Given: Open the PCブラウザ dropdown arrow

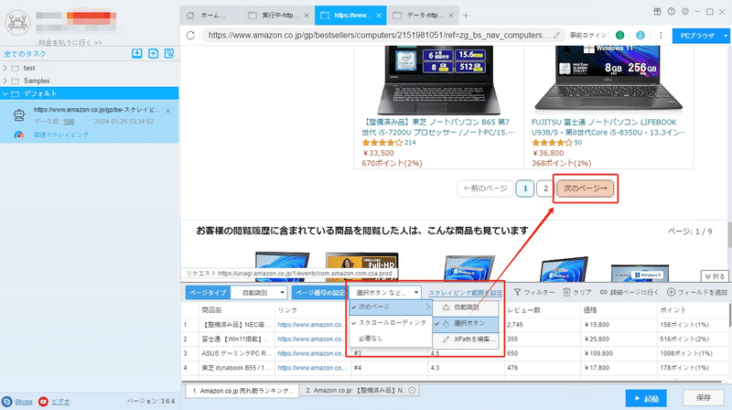Looking at the screenshot, I should [x=726, y=36].
